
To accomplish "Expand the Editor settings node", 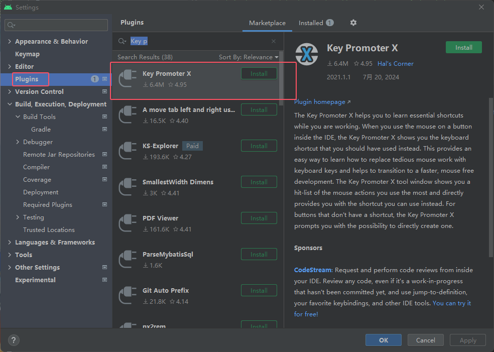I will pyautogui.click(x=10, y=66).
